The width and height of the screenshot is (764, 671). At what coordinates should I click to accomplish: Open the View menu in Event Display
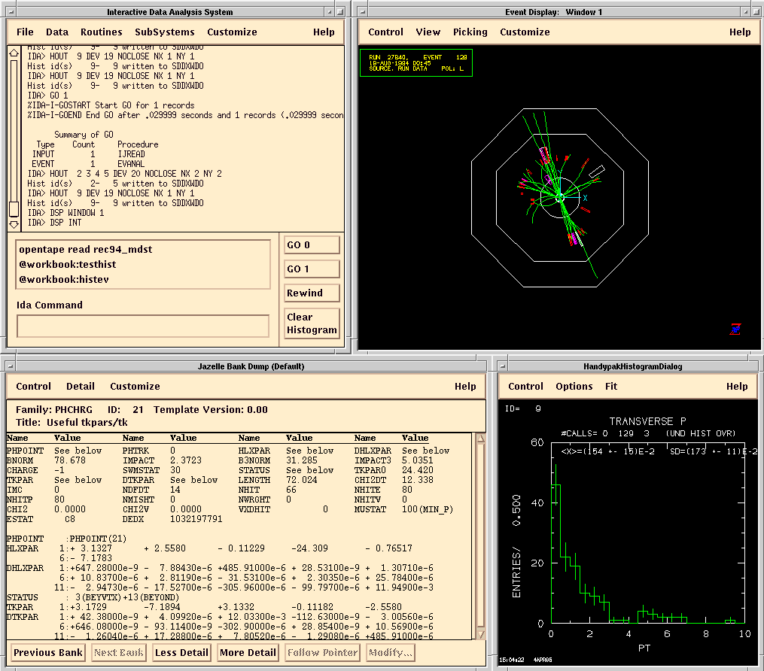pos(428,32)
